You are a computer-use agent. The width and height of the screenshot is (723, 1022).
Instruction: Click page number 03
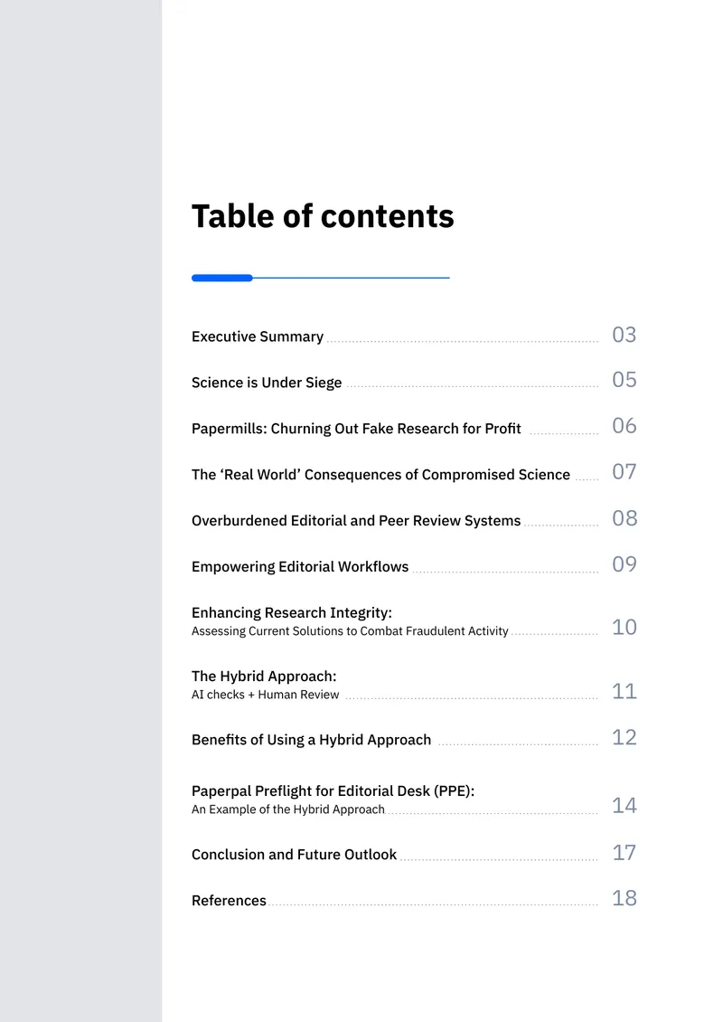(624, 335)
